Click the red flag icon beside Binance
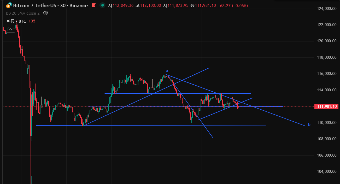Viewport: 340px width, 184px height. coord(93,5)
